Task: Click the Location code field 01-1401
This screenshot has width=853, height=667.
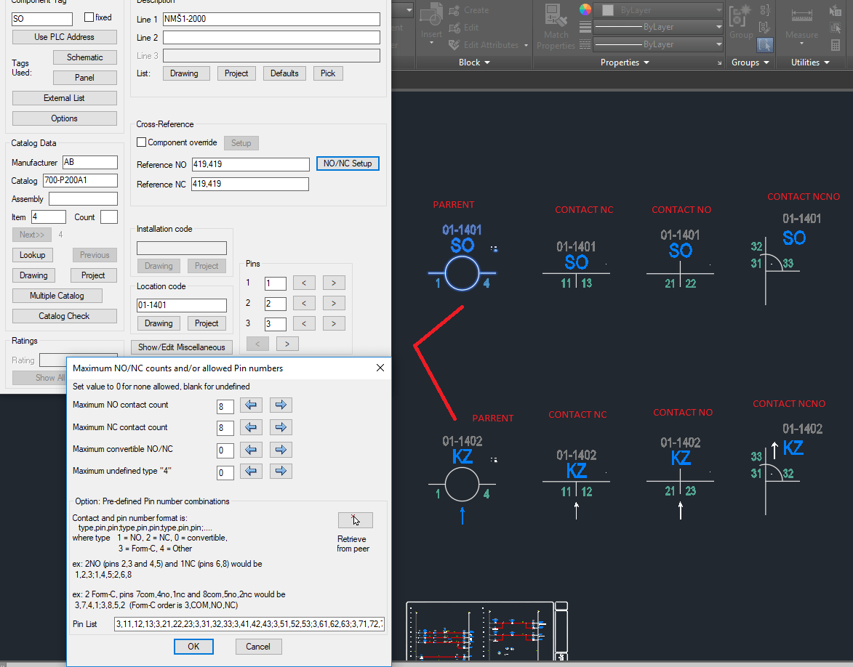Action: click(182, 305)
